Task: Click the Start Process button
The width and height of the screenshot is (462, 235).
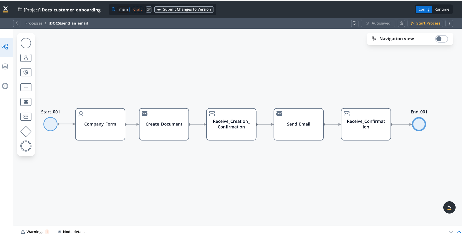Action: point(425,23)
